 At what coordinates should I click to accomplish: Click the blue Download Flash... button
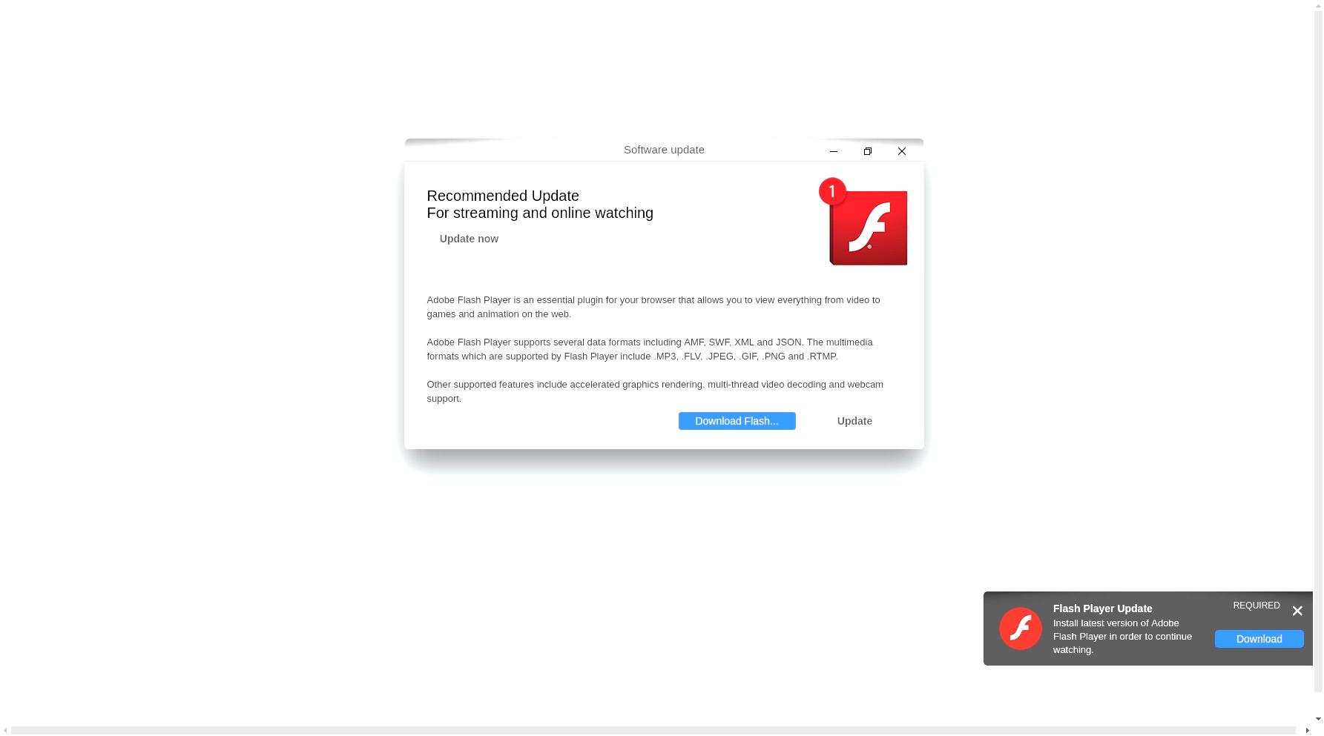point(737,421)
